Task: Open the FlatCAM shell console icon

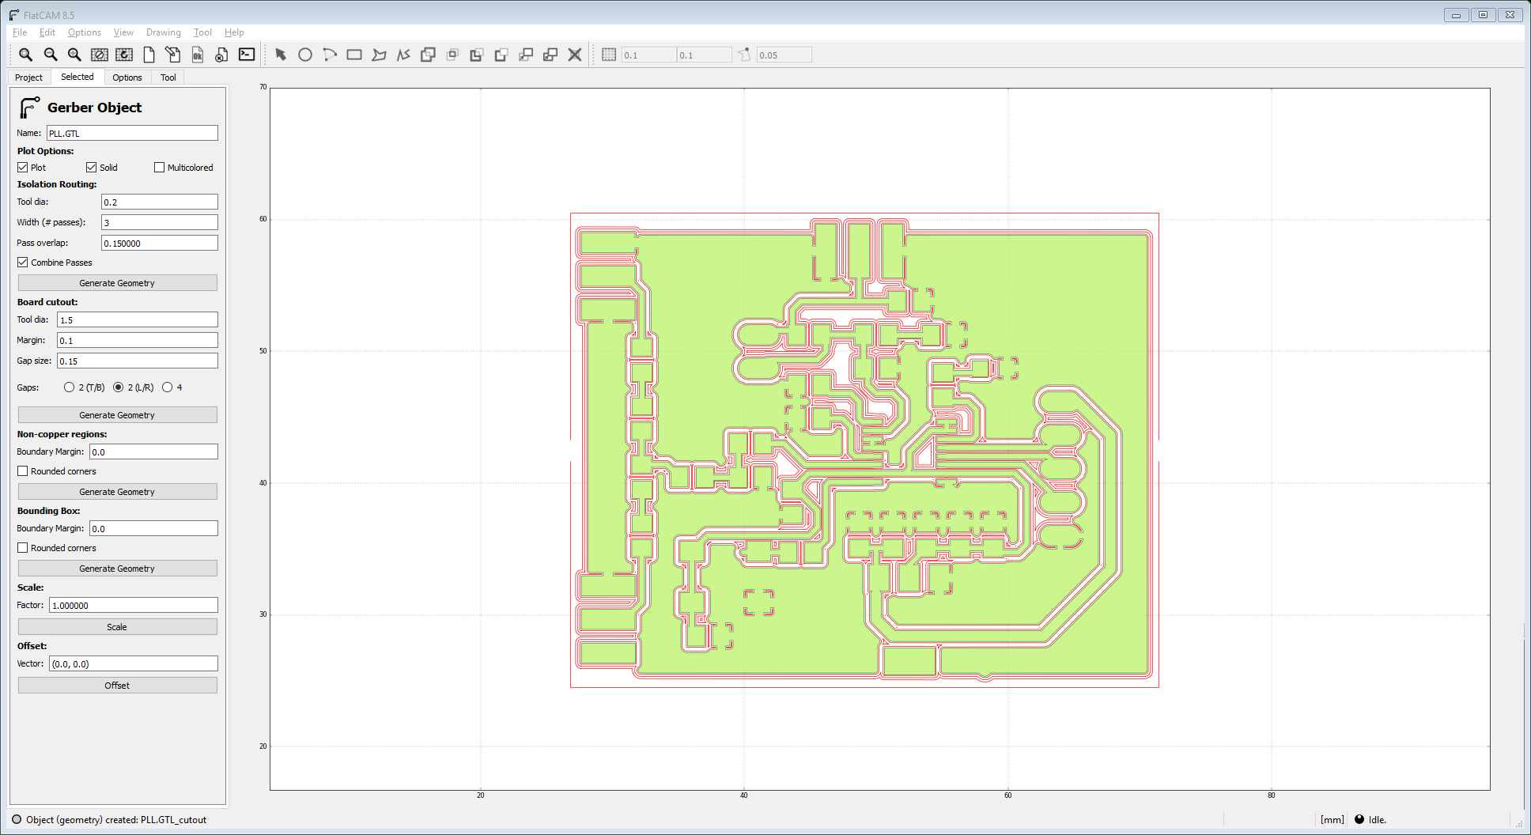Action: click(x=246, y=55)
